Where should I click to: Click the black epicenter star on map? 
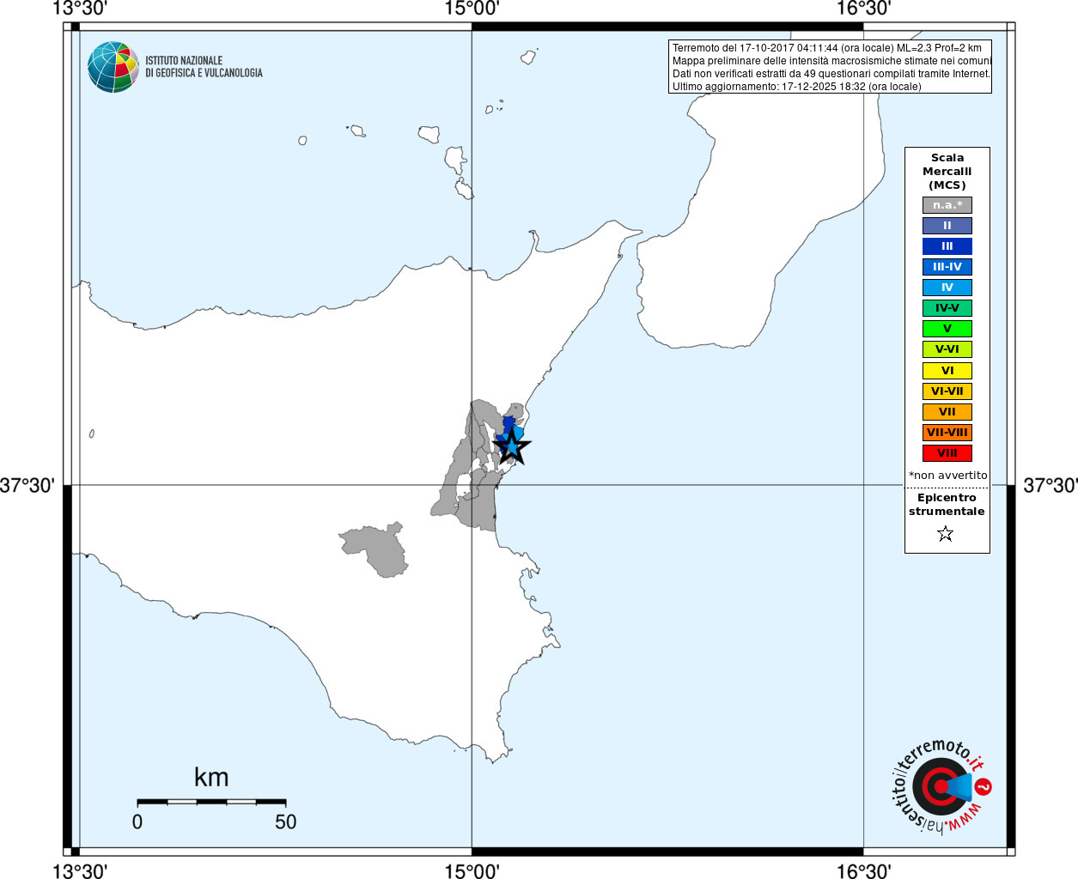pos(512,446)
